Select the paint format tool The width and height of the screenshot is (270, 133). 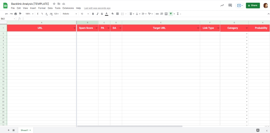(x=20, y=14)
